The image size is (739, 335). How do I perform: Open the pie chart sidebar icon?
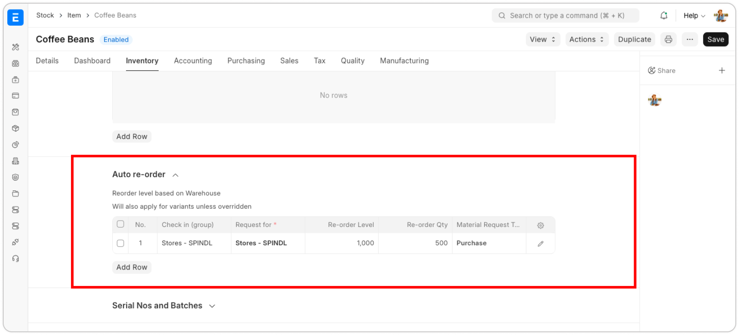tap(16, 145)
